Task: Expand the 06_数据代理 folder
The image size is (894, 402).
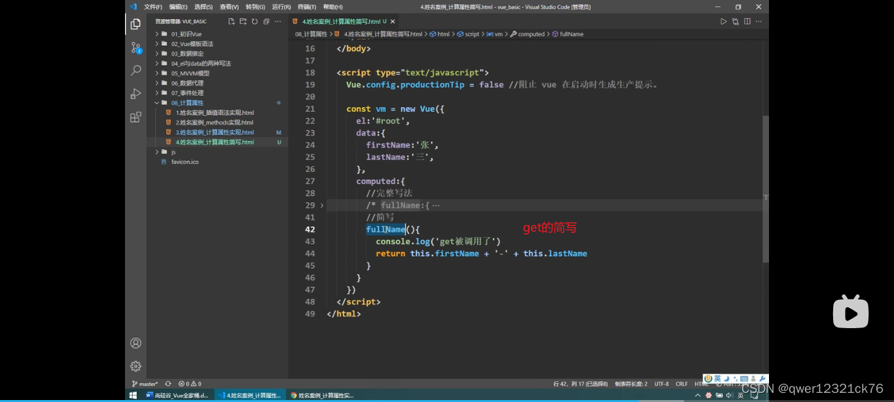Action: 187,83
